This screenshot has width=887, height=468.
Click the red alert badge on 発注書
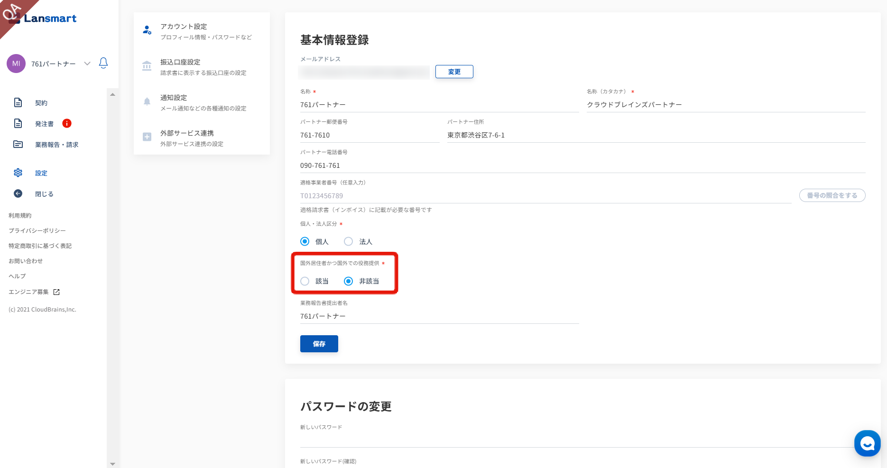tap(67, 123)
